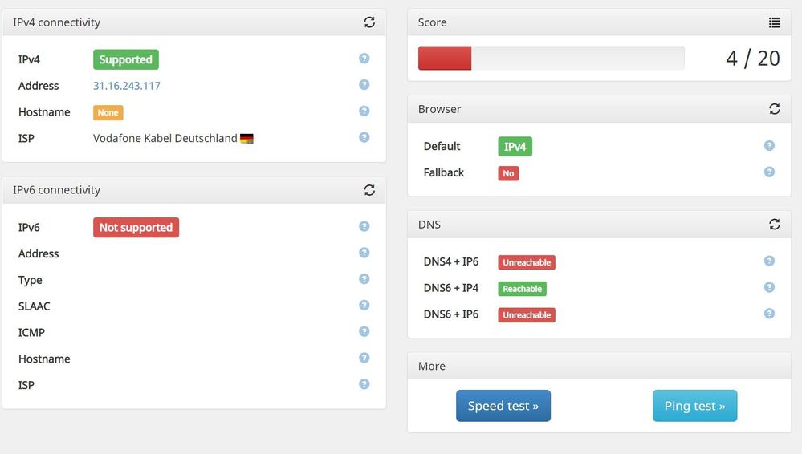This screenshot has height=454, width=802.
Task: Click the IPv6 connectivity panel title
Action: pyautogui.click(x=57, y=190)
